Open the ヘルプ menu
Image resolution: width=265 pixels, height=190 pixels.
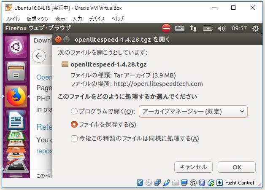(x=118, y=19)
